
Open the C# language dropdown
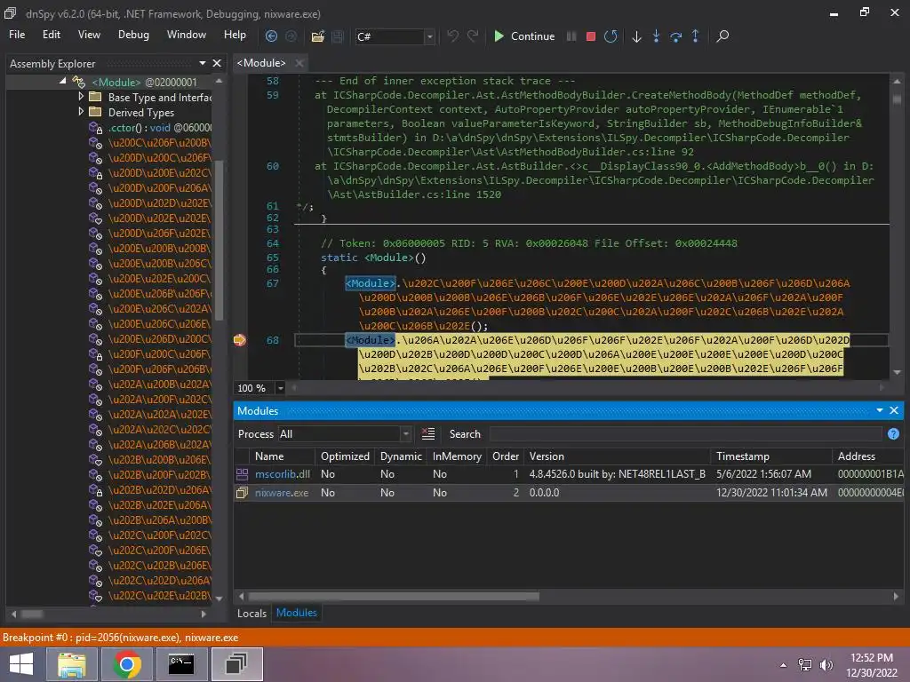[429, 36]
